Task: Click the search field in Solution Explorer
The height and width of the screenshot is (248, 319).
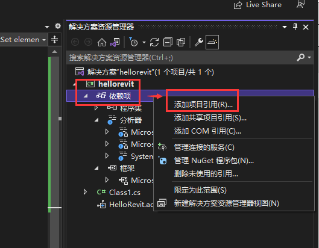Action: 181,58
